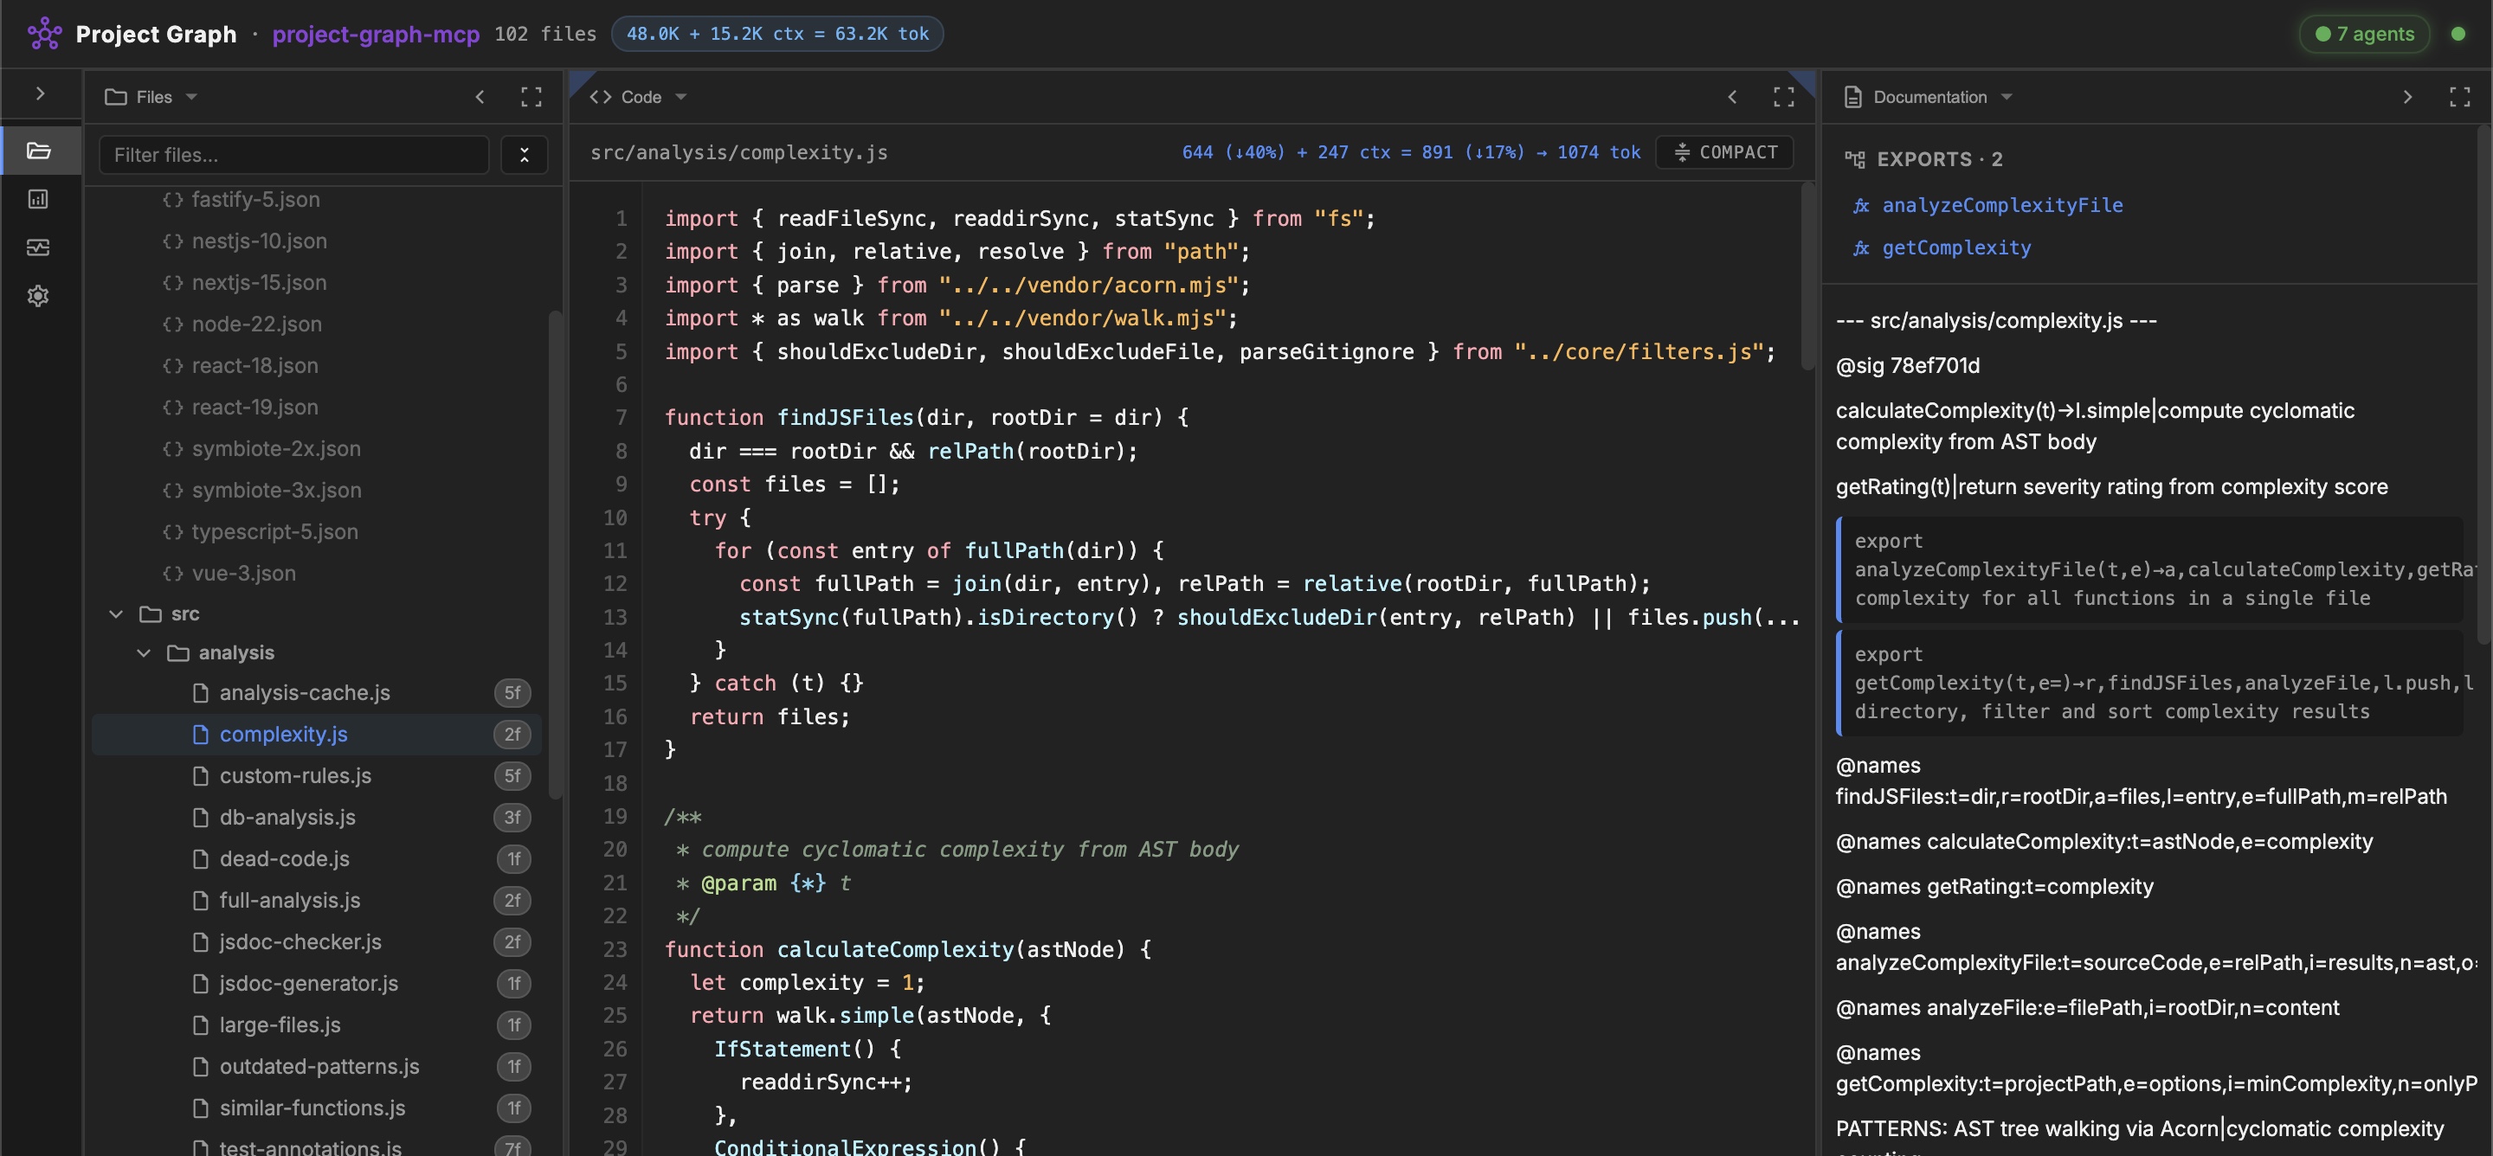Maximize the Documentation panel

pyautogui.click(x=2459, y=97)
